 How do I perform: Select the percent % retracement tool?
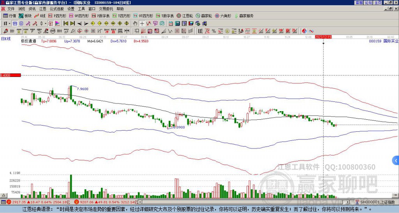click(214, 31)
